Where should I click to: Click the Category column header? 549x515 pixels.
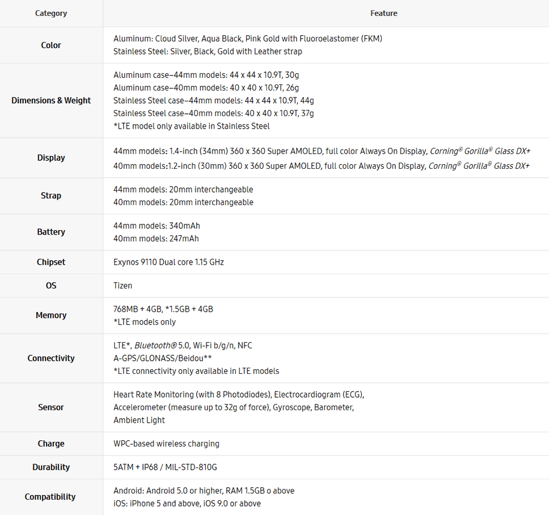click(x=51, y=13)
